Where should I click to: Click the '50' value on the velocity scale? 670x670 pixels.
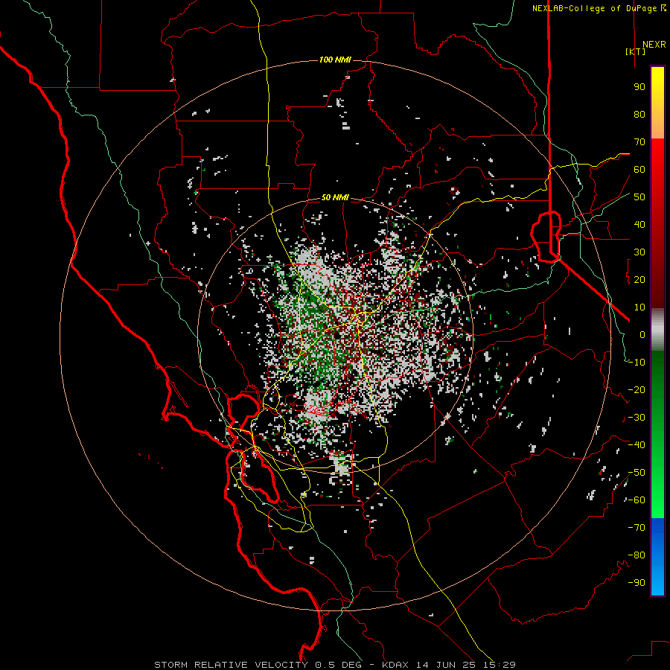pos(639,197)
